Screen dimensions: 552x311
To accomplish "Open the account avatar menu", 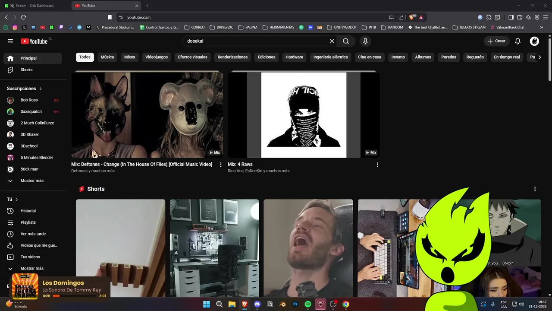I will [x=534, y=41].
